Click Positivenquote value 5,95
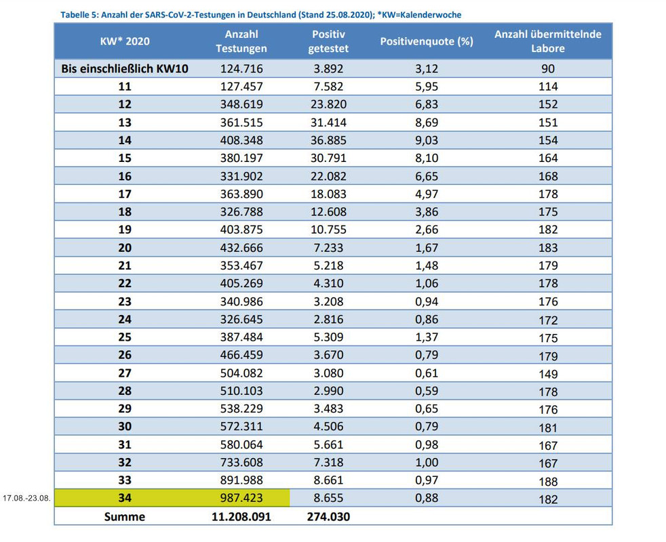 pyautogui.click(x=427, y=87)
